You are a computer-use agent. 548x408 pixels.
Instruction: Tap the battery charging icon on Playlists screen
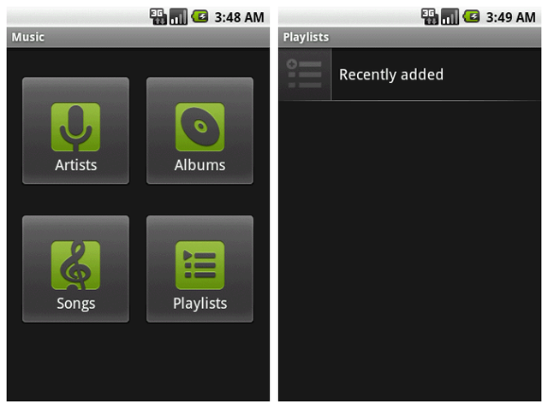click(x=472, y=16)
